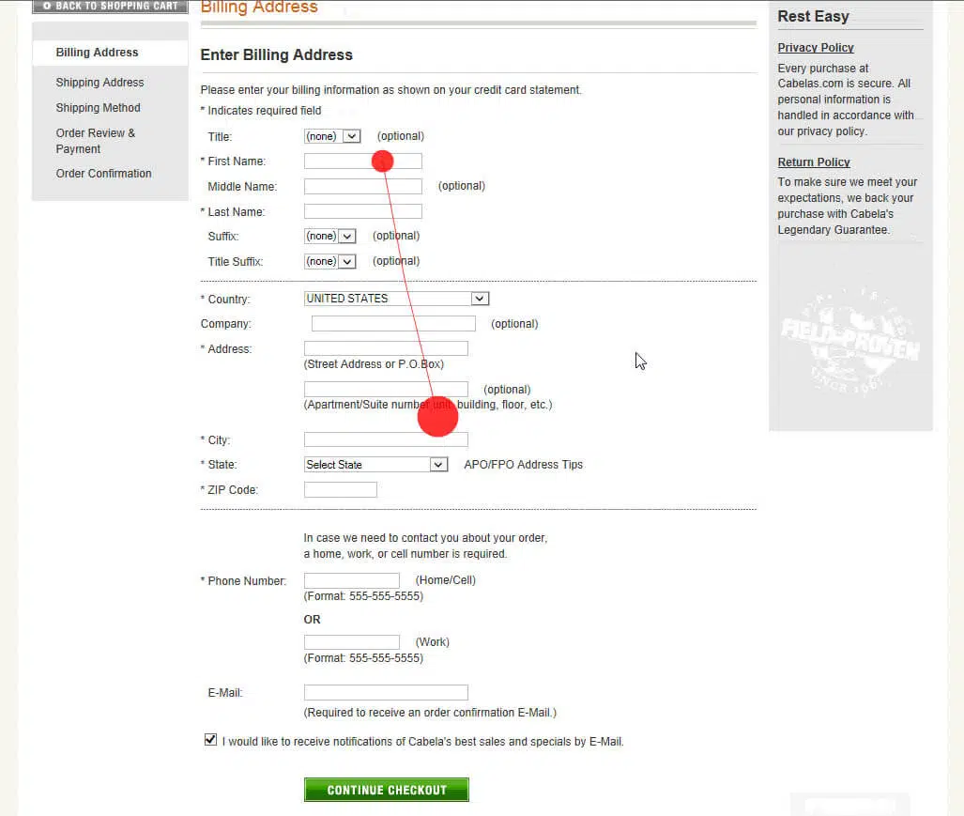Click the Company input field

tap(393, 324)
